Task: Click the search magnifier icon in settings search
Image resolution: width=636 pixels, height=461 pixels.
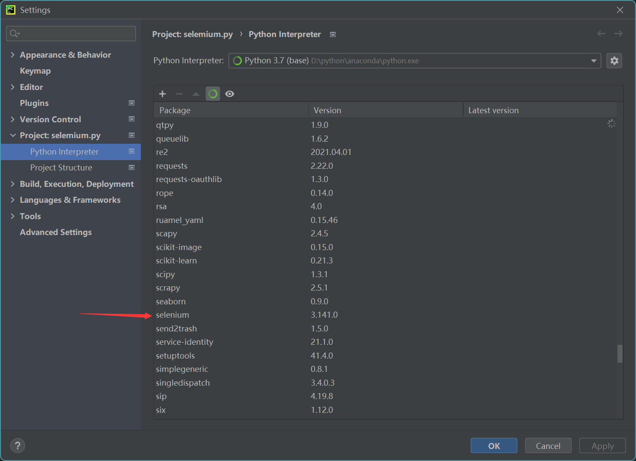Action: tap(15, 34)
